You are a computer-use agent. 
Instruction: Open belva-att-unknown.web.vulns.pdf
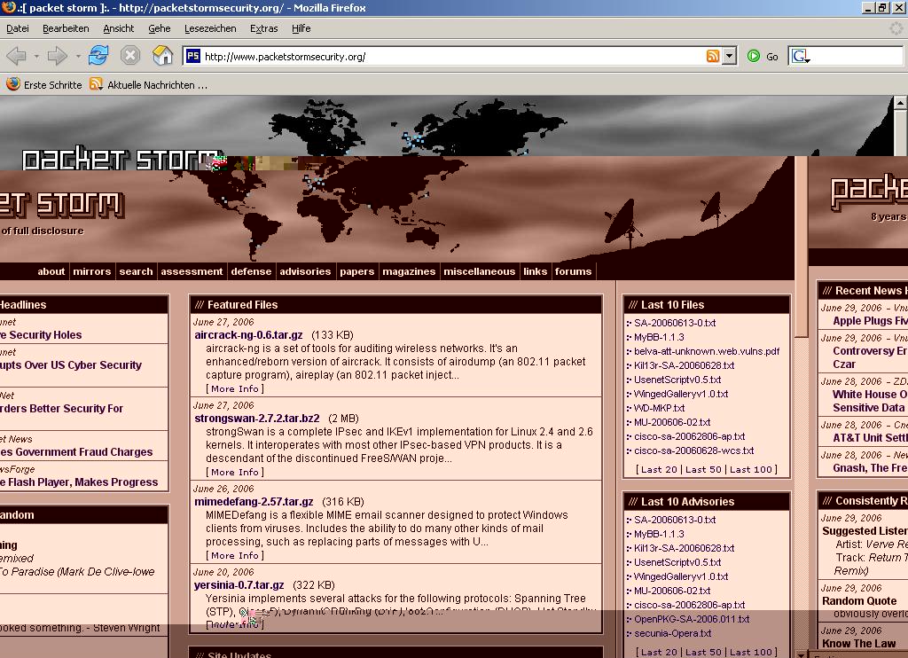tap(707, 351)
